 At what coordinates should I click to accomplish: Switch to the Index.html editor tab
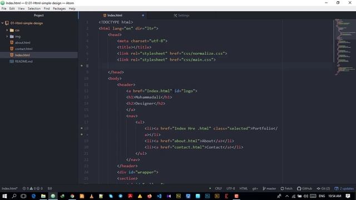112,15
